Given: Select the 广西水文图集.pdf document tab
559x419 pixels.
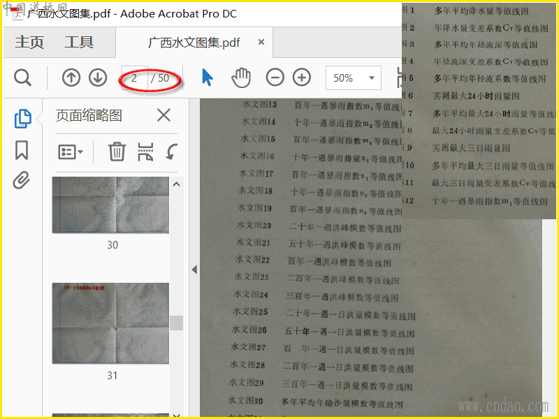Looking at the screenshot, I should click(x=194, y=43).
